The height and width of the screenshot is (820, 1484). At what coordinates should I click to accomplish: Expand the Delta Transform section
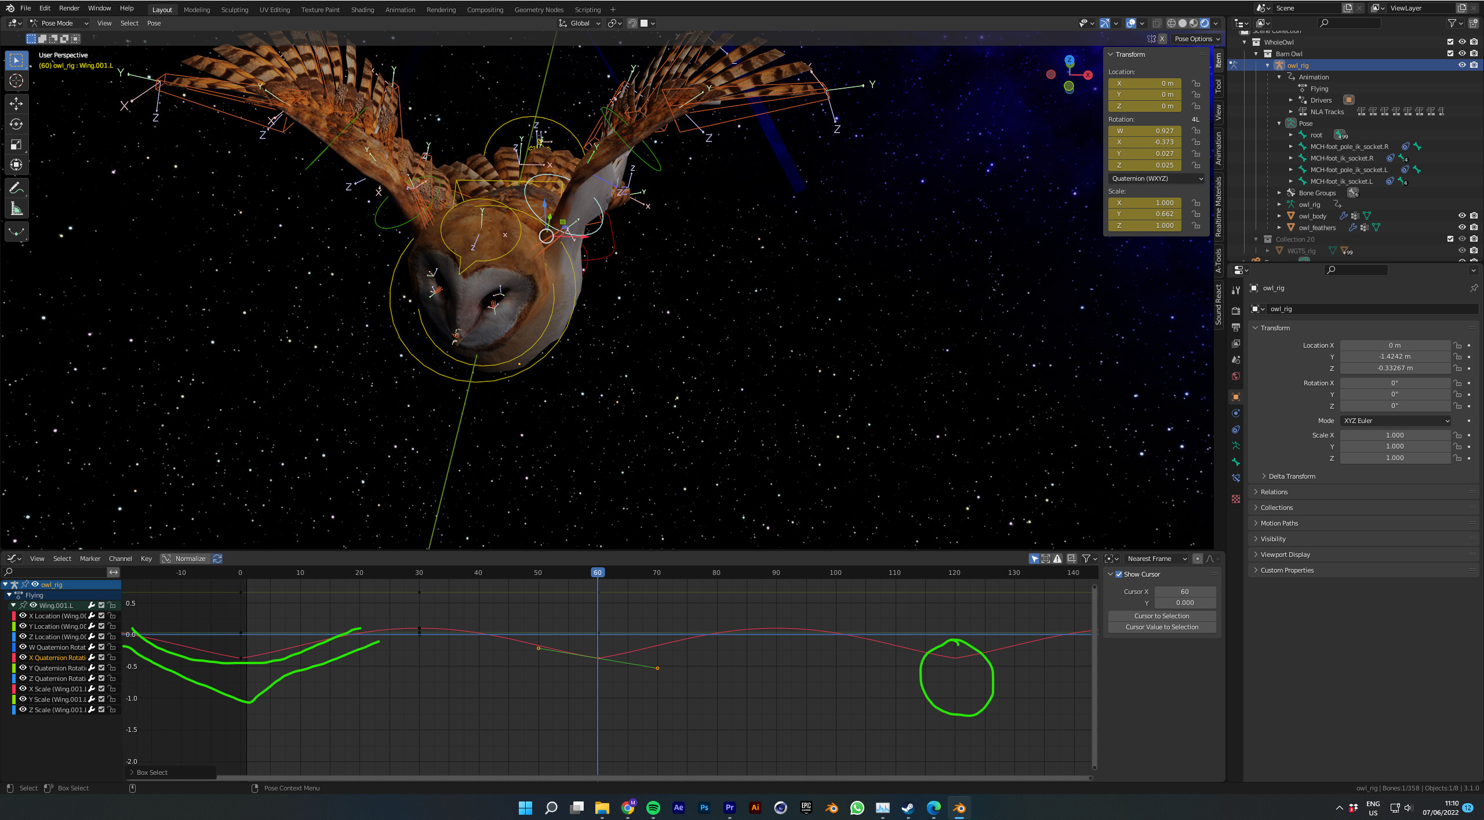(x=1290, y=476)
